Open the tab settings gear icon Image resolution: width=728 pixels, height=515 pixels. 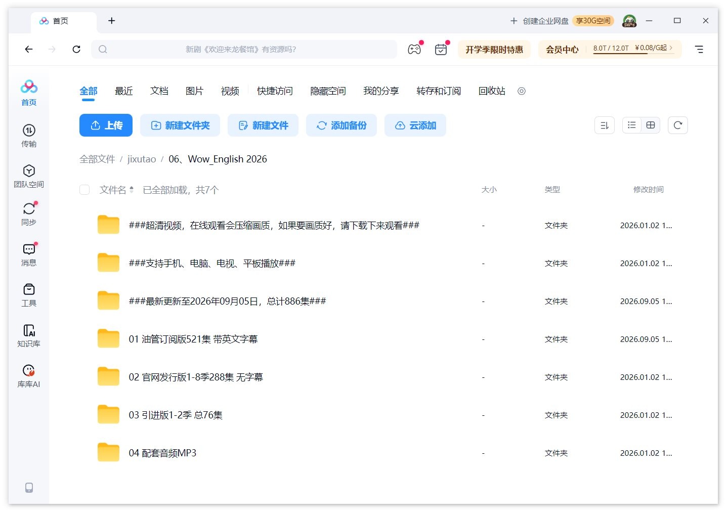(x=522, y=91)
